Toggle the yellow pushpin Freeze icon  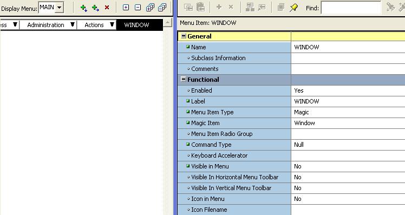293,8
